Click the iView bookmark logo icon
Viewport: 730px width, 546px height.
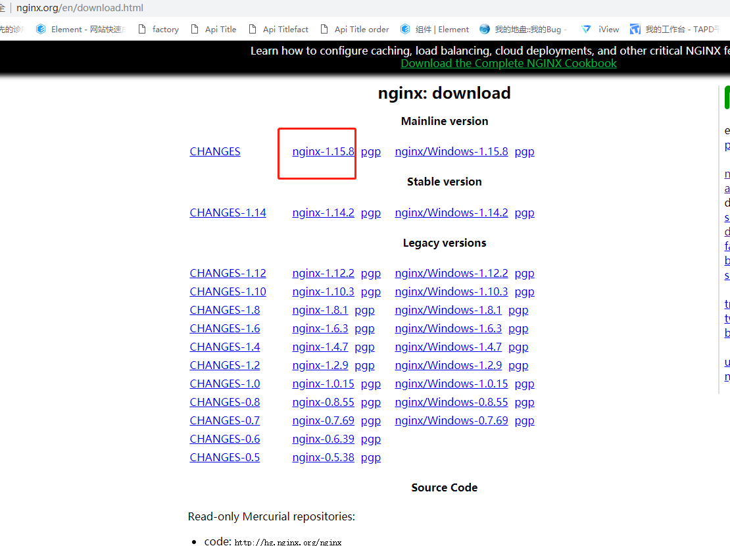586,30
